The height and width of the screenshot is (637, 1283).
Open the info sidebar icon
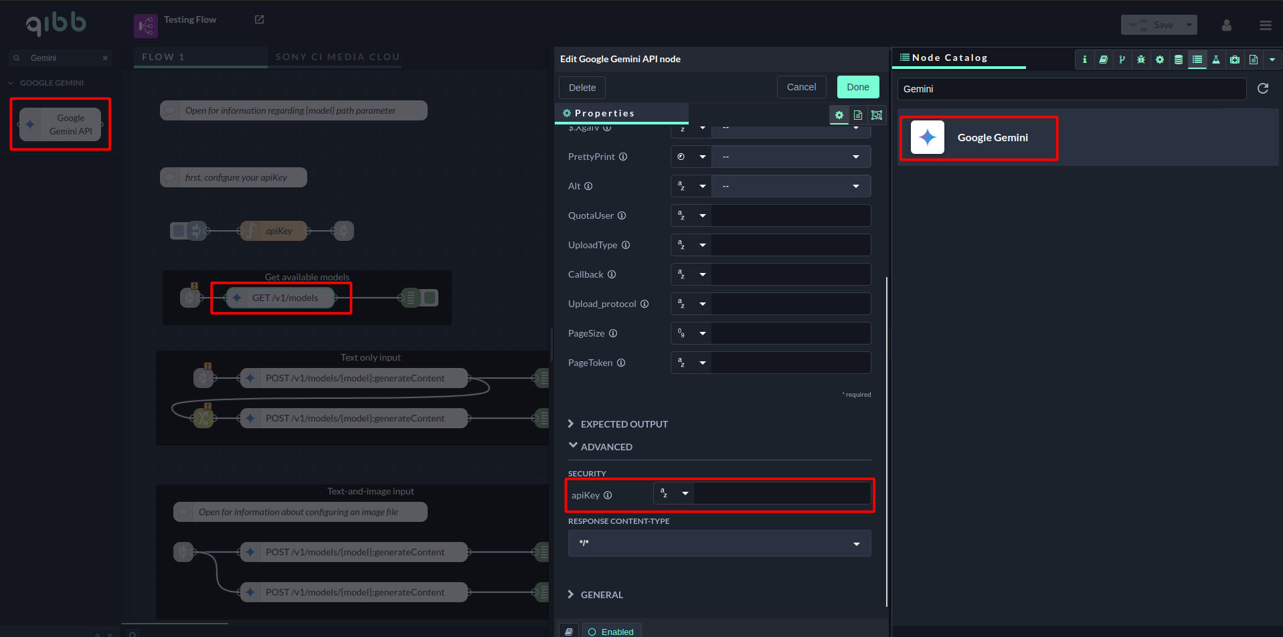[x=1085, y=60]
